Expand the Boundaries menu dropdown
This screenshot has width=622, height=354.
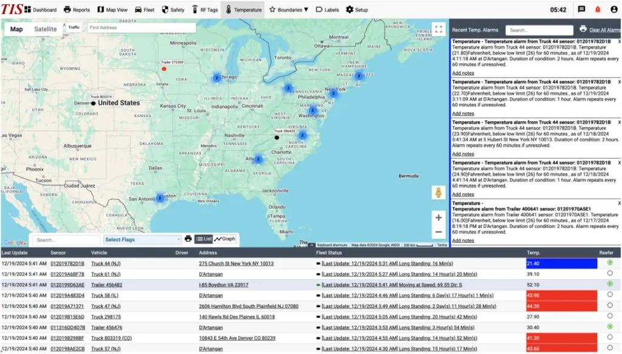(289, 10)
